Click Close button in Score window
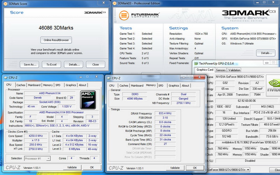Image resolution: width=280 pixels, height=175 pixels. click(96, 64)
